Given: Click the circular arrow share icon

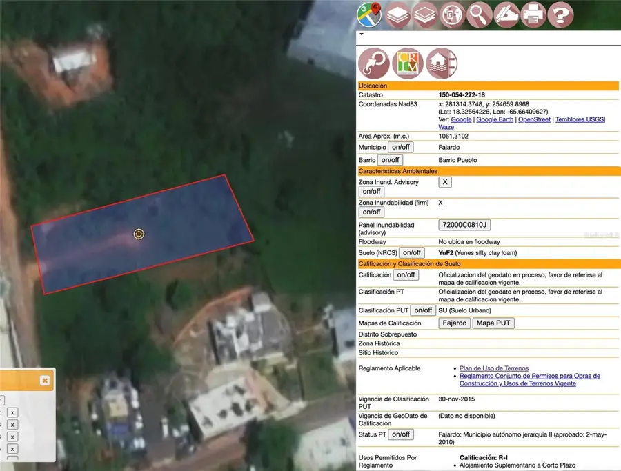Looking at the screenshot, I should pos(373,63).
